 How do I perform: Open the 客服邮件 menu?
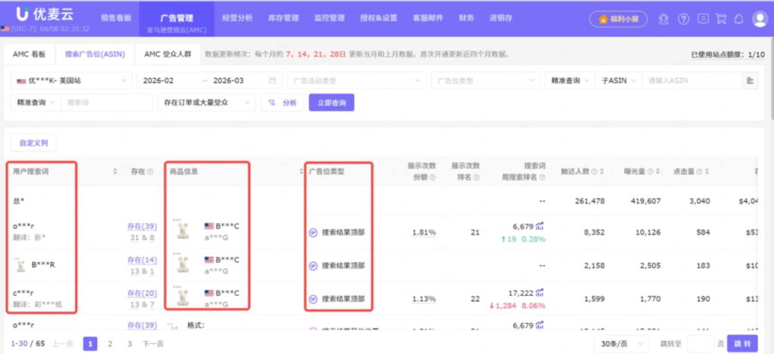(428, 18)
